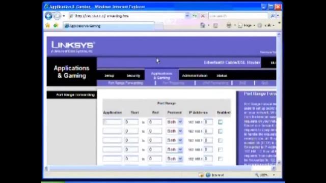Enable the fifth row forwarding checkbox

click(220, 159)
